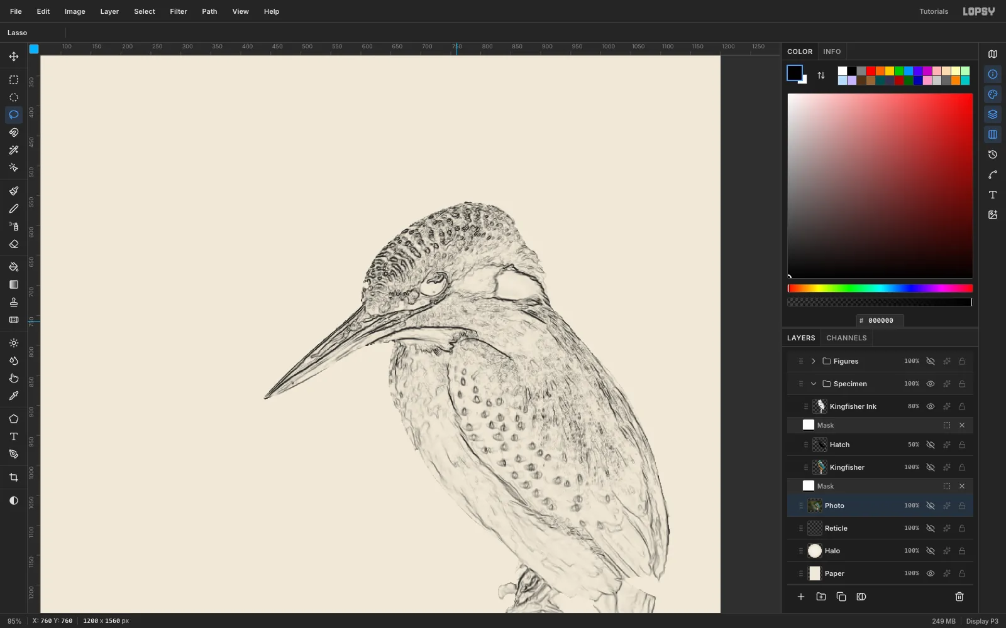Screen dimensions: 1006x628
Task: Hide the Kingfisher Ink layer
Action: (931, 406)
